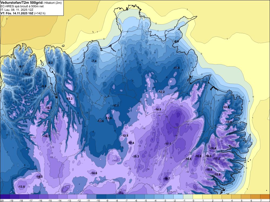Select the -7.4 temperature label
Image resolution: width=270 pixels, height=202 pixels.
94,61
